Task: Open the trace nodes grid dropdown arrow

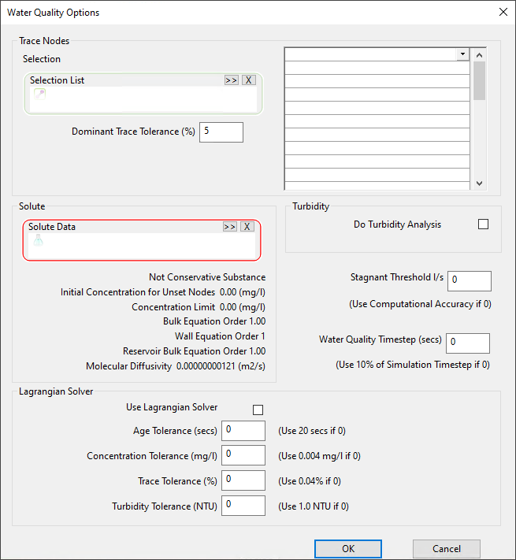Action: 462,54
